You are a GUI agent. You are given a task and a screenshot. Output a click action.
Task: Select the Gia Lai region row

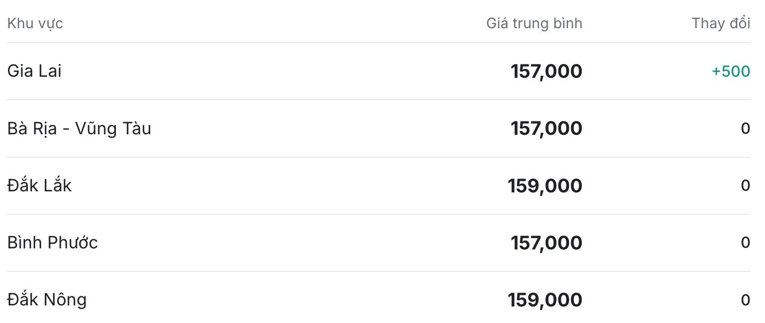(x=379, y=71)
